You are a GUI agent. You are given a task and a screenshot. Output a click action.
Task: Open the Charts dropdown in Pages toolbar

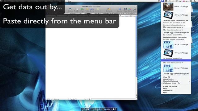(x=92, y=10)
